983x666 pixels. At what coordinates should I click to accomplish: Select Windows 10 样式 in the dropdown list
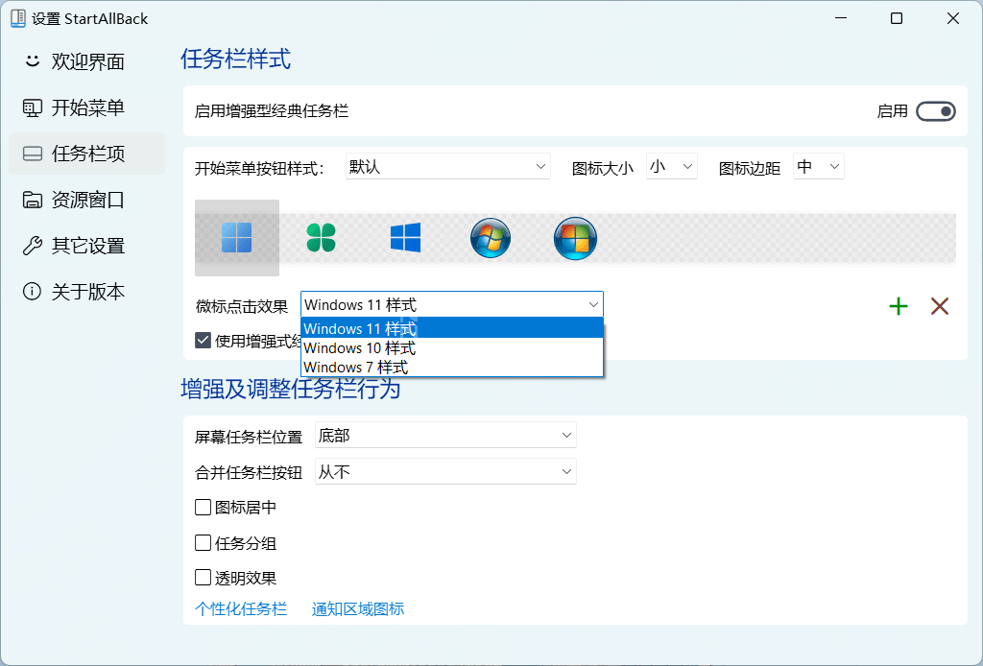click(452, 347)
